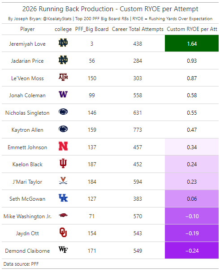
Task: Click Data source: PFF footnote
Action: click(x=21, y=264)
